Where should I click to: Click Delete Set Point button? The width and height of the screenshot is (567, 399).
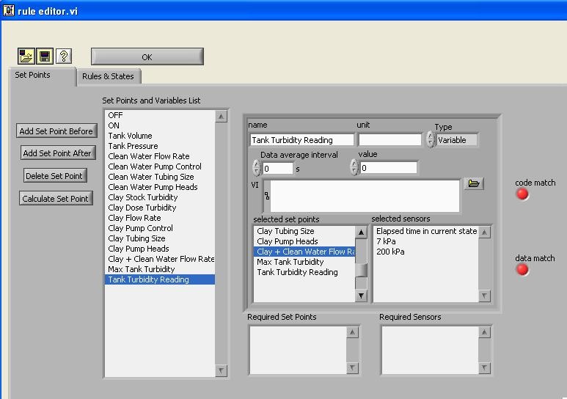pyautogui.click(x=54, y=176)
